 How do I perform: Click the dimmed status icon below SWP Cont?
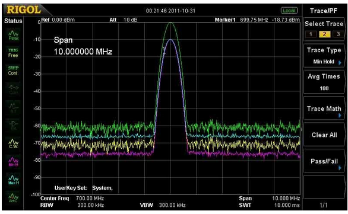pyautogui.click(x=13, y=89)
